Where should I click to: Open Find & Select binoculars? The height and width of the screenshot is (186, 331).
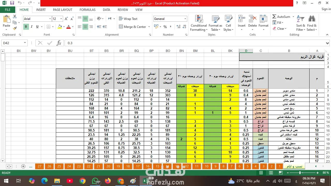pyautogui.click(x=312, y=23)
